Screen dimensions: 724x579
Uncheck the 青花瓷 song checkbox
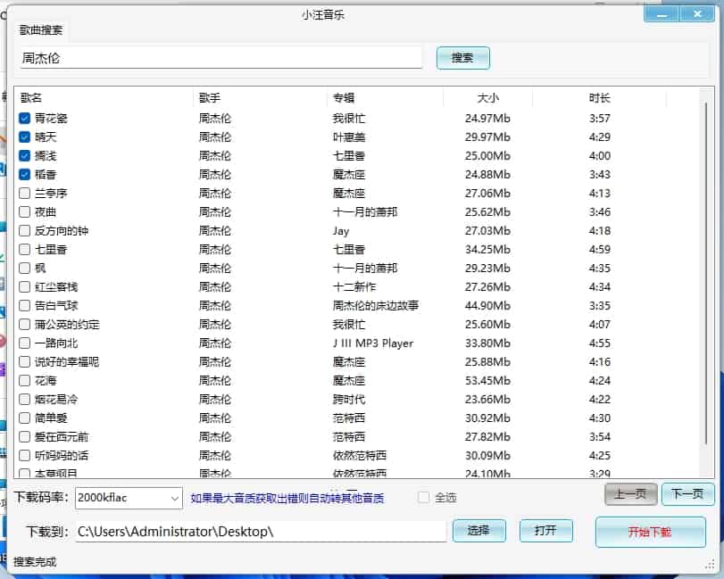pos(24,119)
